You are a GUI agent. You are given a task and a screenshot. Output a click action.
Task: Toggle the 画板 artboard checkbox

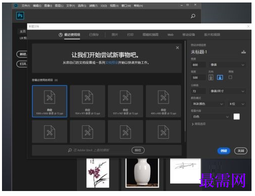click(230, 77)
